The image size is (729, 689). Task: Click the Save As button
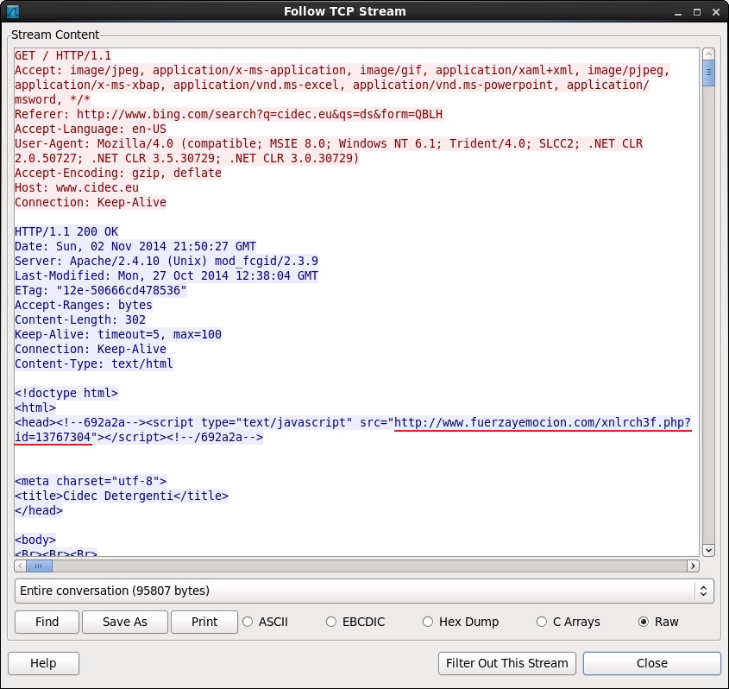[125, 622]
